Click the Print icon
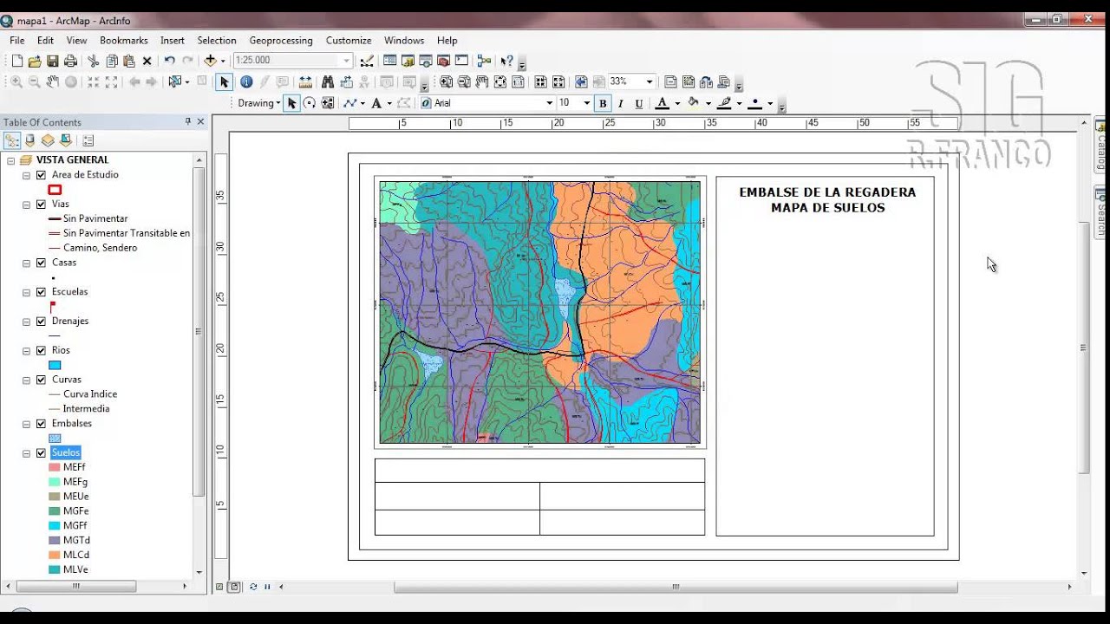This screenshot has width=1110, height=624. coord(71,61)
